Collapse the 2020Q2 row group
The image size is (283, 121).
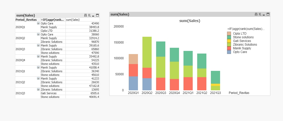pos(38,34)
